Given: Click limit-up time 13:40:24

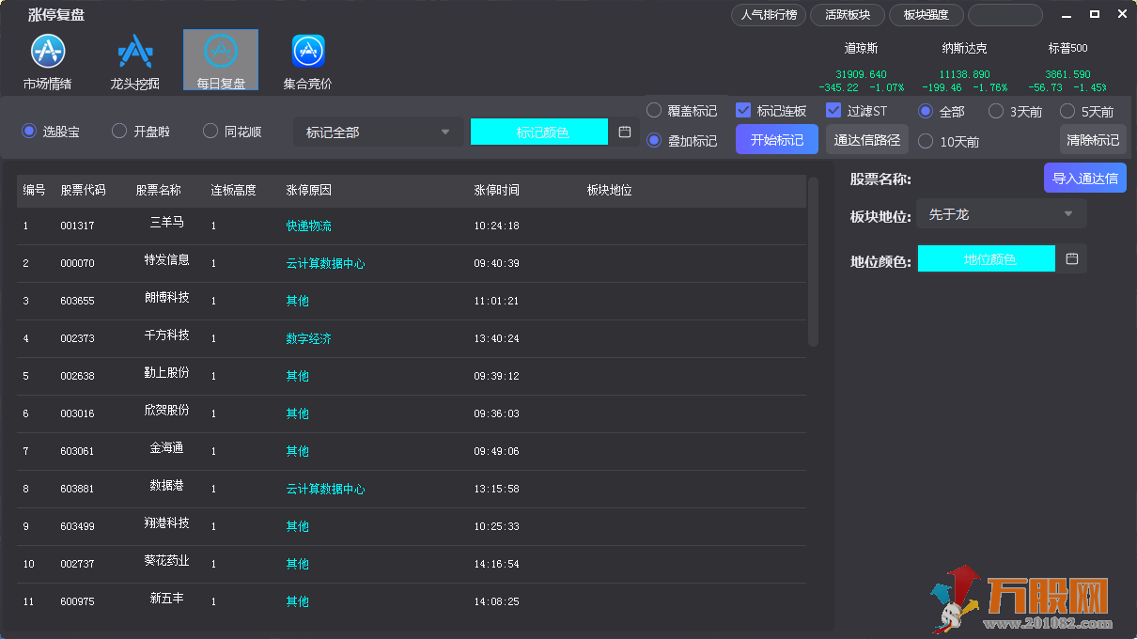Looking at the screenshot, I should 497,339.
